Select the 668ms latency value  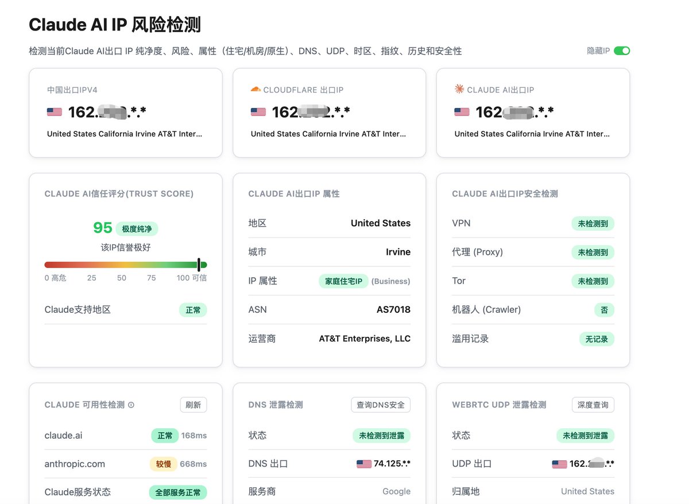(x=193, y=464)
